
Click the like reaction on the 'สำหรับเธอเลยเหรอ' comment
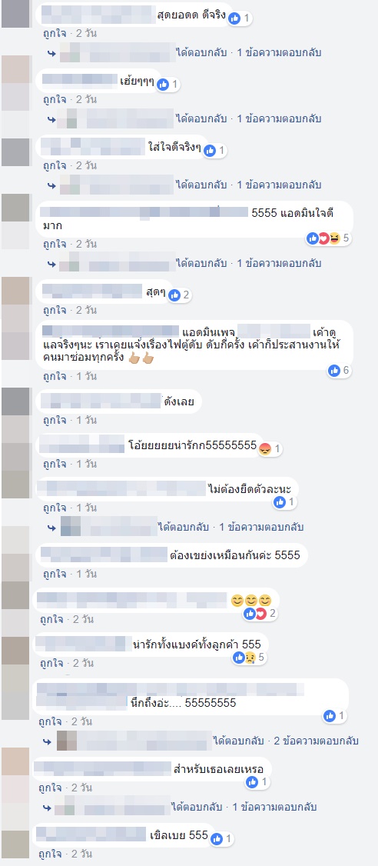252,781
